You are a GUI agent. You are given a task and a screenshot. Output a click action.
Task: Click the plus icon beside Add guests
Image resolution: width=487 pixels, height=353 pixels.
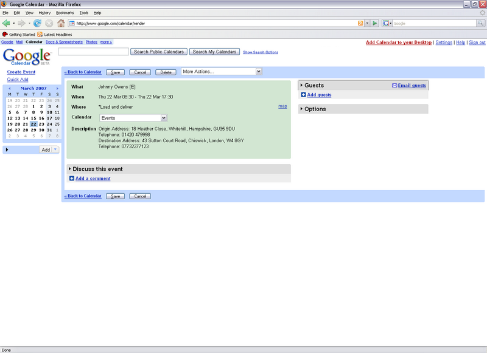(304, 95)
